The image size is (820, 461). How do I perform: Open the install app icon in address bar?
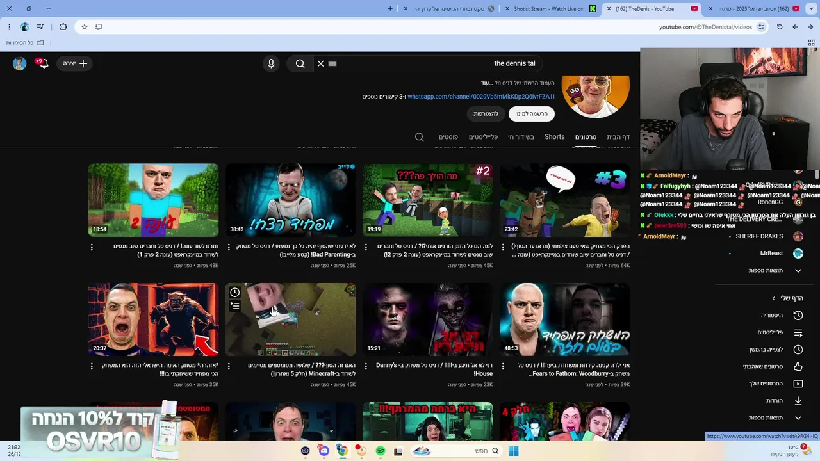[x=98, y=27]
